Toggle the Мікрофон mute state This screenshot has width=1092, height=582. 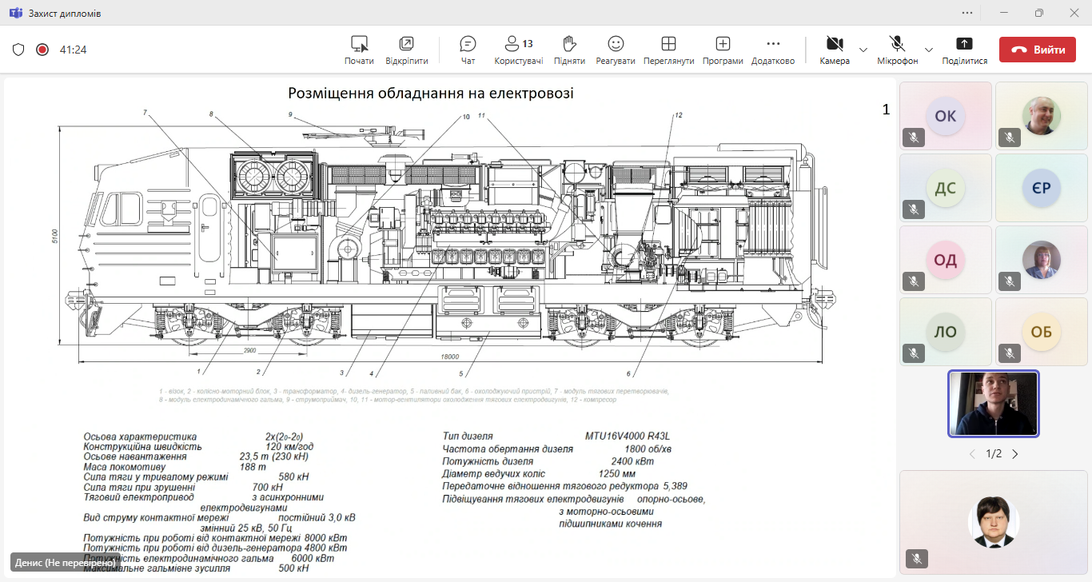pyautogui.click(x=897, y=50)
